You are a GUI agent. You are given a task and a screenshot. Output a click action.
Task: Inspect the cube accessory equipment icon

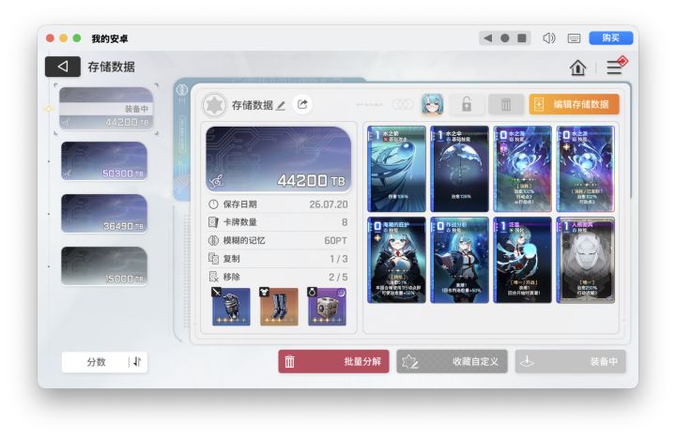tap(327, 307)
